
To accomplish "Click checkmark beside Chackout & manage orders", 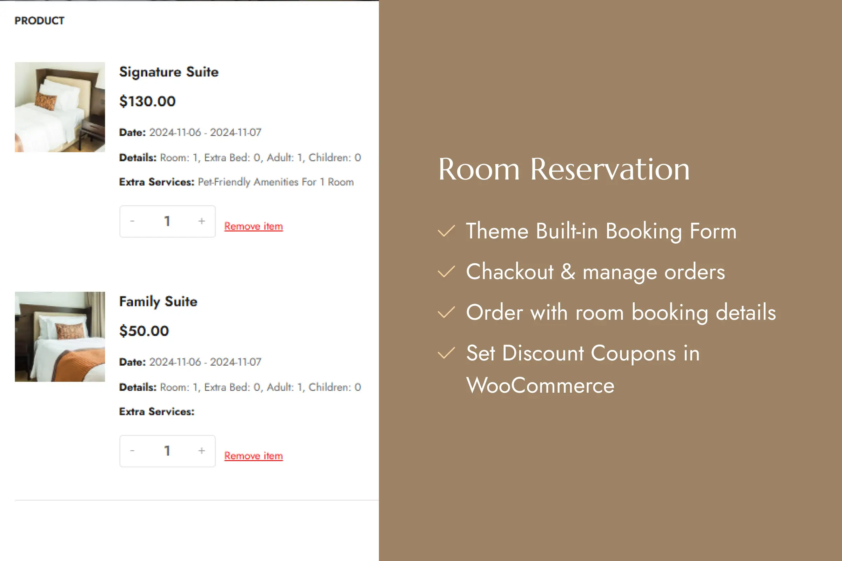I will (x=446, y=272).
